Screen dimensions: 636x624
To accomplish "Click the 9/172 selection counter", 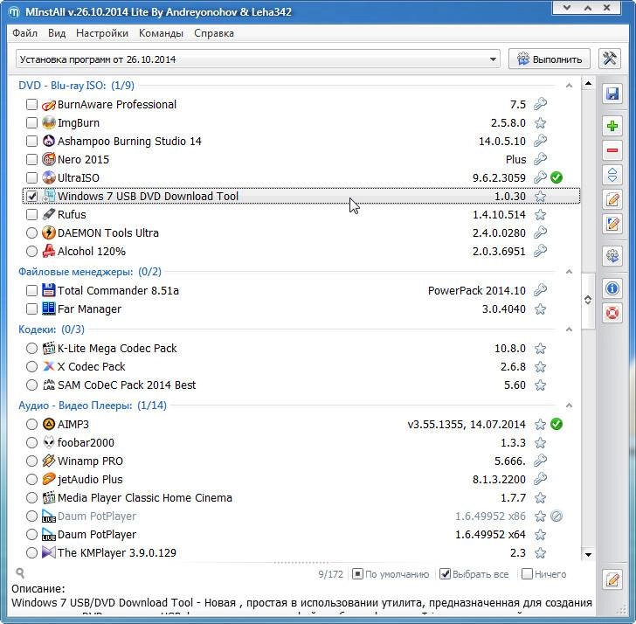I will pyautogui.click(x=330, y=574).
